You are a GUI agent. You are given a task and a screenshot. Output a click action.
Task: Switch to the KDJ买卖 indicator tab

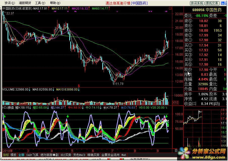tap(66, 155)
